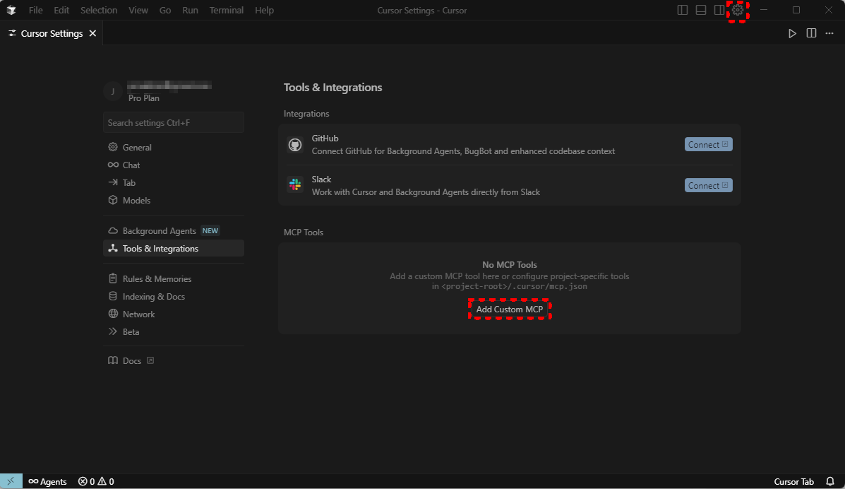
Task: Open Background Agents section
Action: coord(174,230)
